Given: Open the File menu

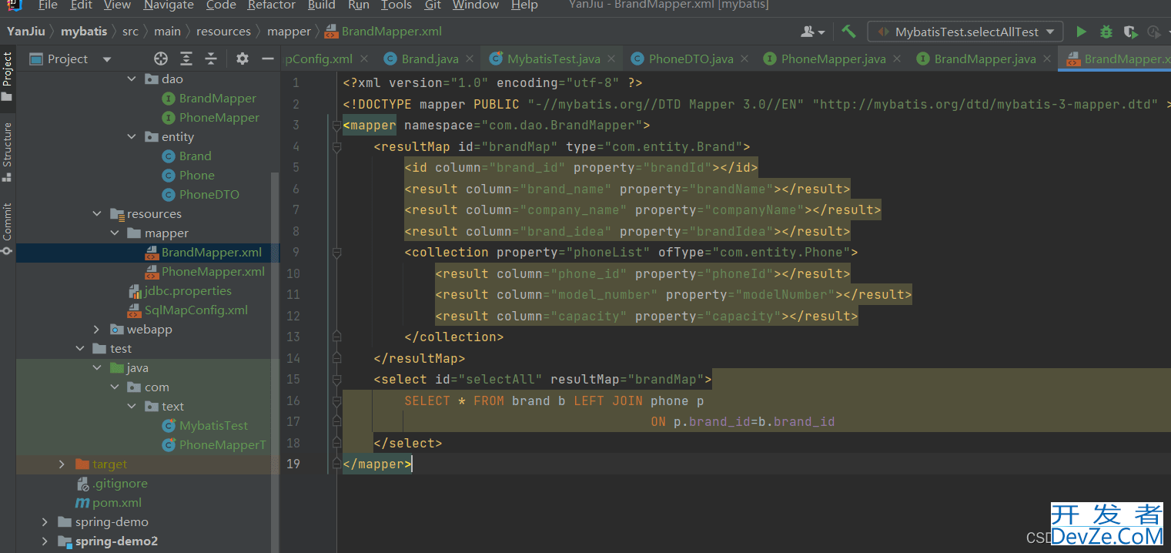Looking at the screenshot, I should 47,5.
